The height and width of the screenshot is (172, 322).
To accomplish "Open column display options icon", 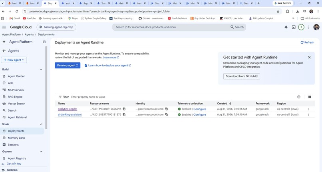I will click(x=310, y=97).
